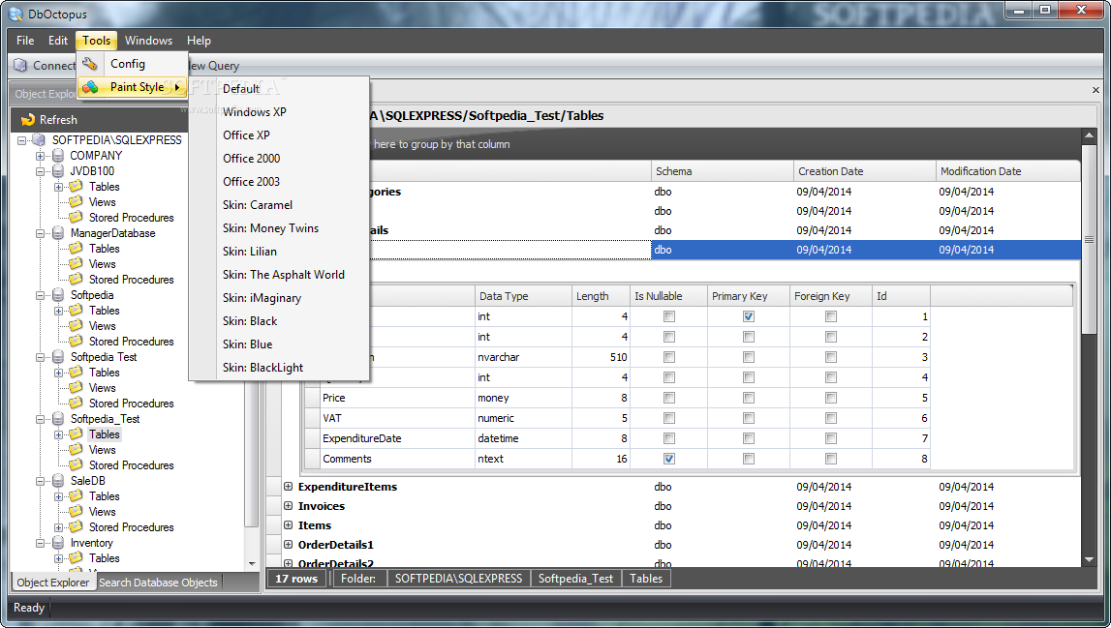Click folder icon of Softpedia_Test Tables
The height and width of the screenshot is (628, 1111).
[76, 434]
